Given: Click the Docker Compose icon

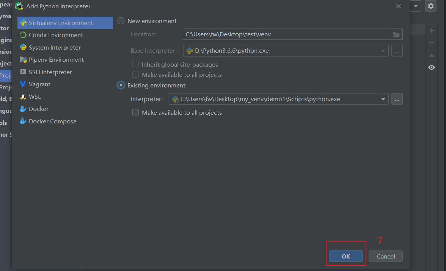Looking at the screenshot, I should tap(23, 121).
